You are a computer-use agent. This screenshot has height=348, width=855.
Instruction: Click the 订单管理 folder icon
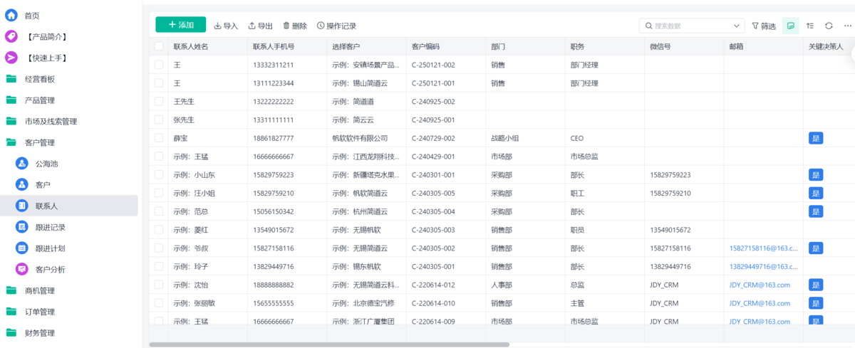point(11,312)
